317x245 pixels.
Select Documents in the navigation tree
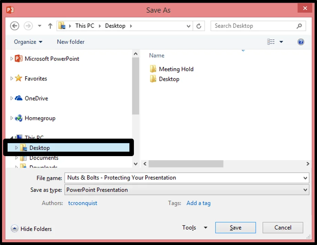[44, 158]
